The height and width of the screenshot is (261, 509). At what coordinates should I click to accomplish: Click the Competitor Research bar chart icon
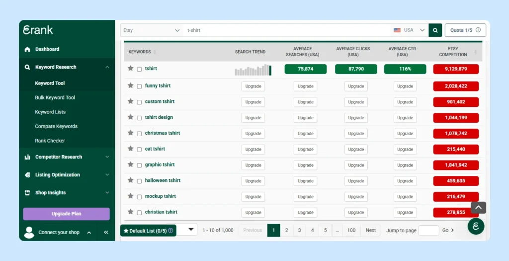27,157
